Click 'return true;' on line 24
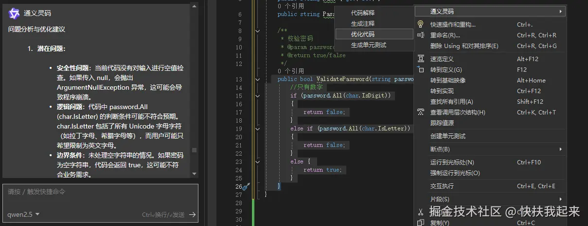 323,170
